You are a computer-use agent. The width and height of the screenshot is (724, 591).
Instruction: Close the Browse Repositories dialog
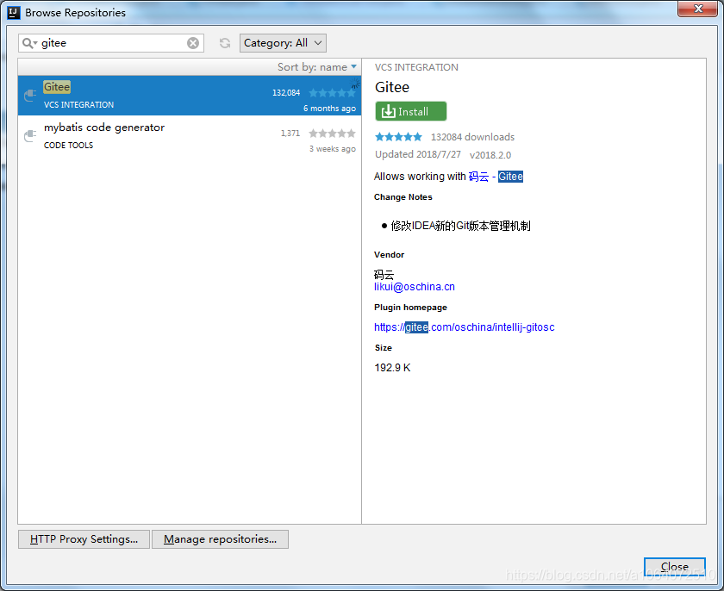point(675,566)
